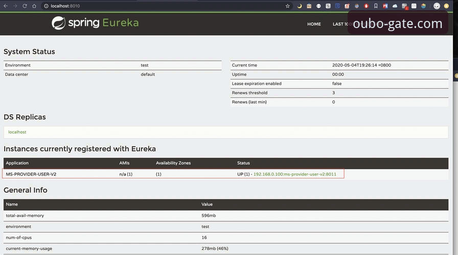The image size is (458, 255).
Task: Bookmark this page with the star icon
Action: pyautogui.click(x=287, y=6)
